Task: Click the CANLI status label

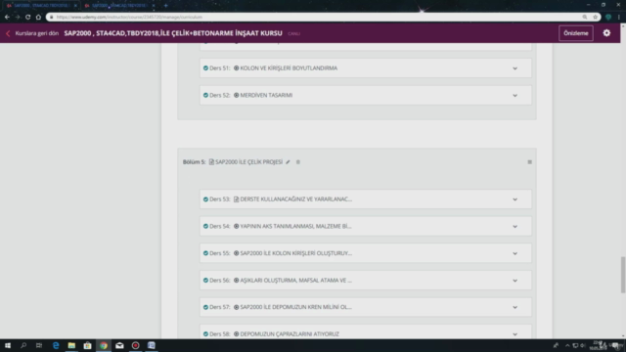Action: point(293,34)
